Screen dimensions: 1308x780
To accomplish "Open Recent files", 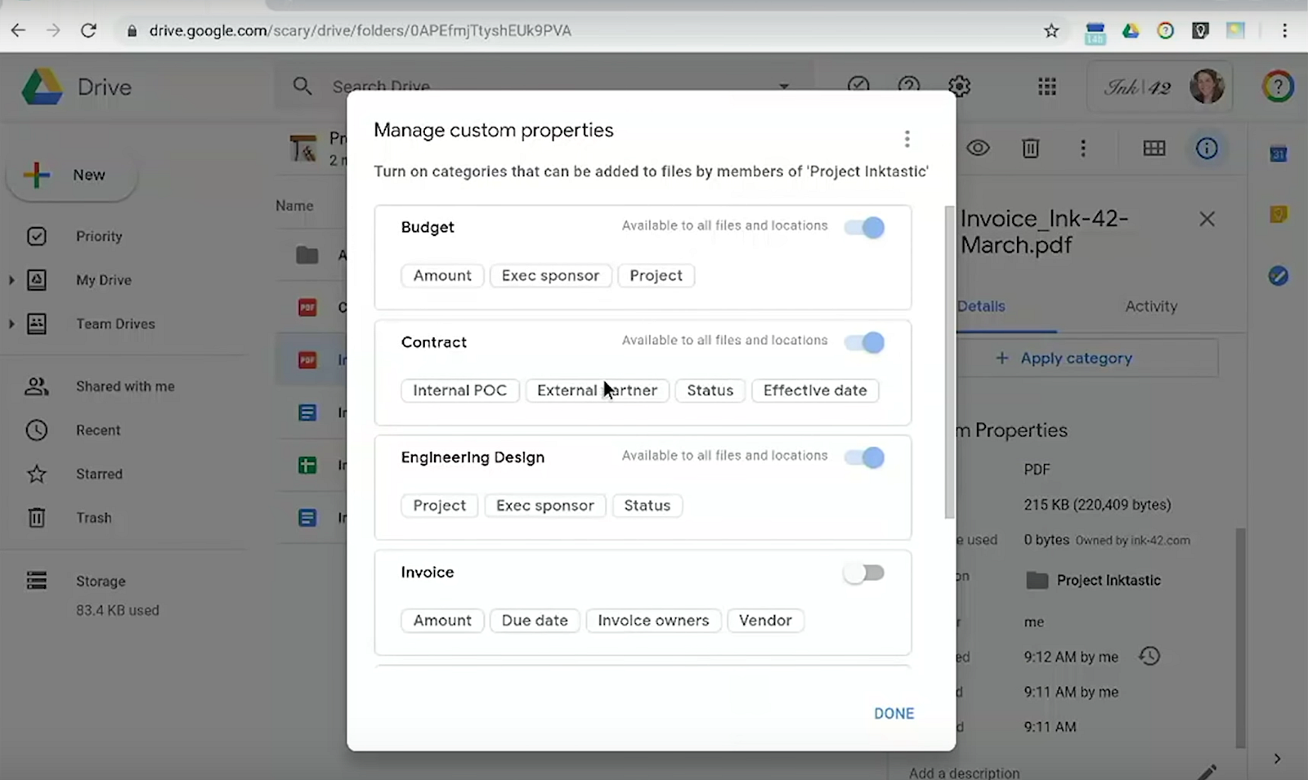I will pos(98,430).
